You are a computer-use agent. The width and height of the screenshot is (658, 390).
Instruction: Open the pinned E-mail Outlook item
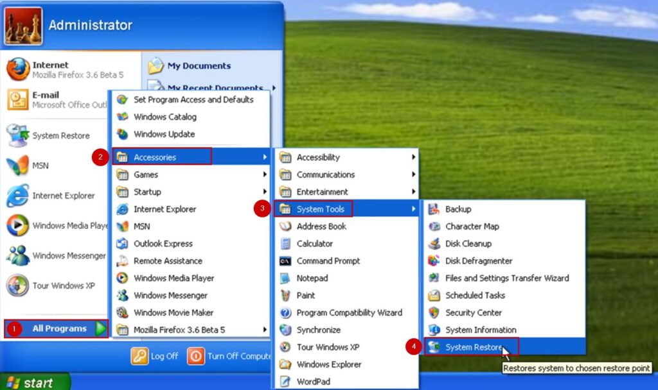57,99
